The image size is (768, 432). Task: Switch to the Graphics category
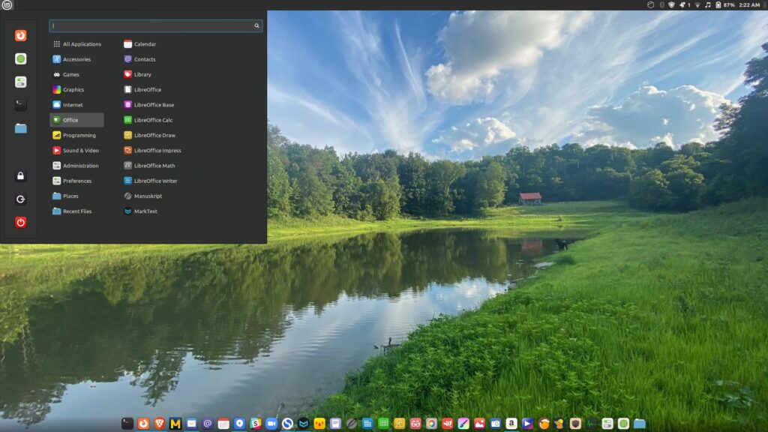[73, 89]
